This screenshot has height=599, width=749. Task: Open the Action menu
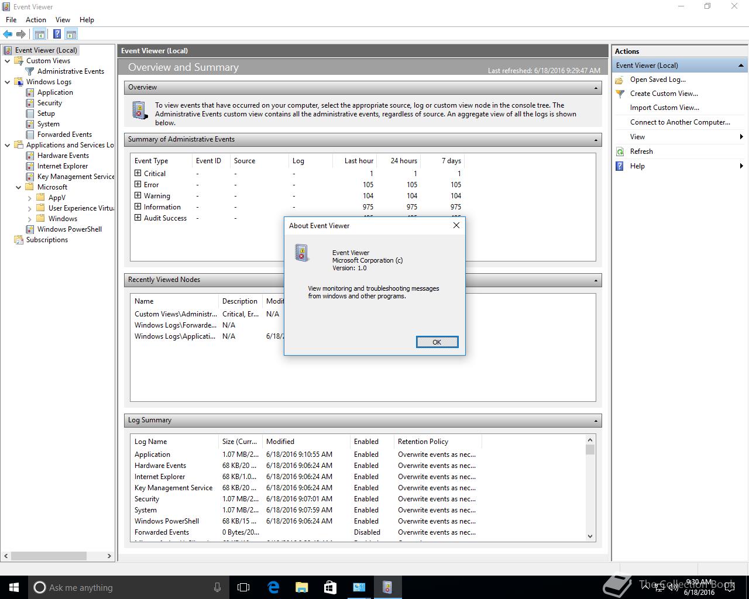(x=36, y=19)
